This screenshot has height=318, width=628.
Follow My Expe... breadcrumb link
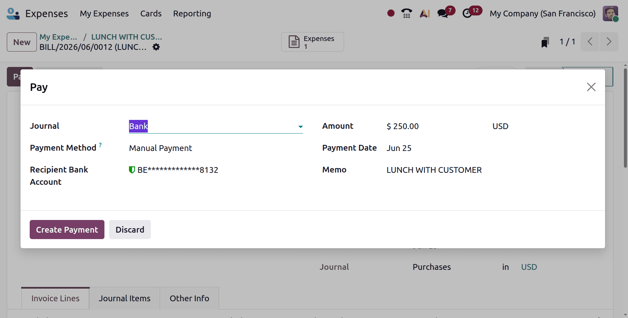click(58, 37)
